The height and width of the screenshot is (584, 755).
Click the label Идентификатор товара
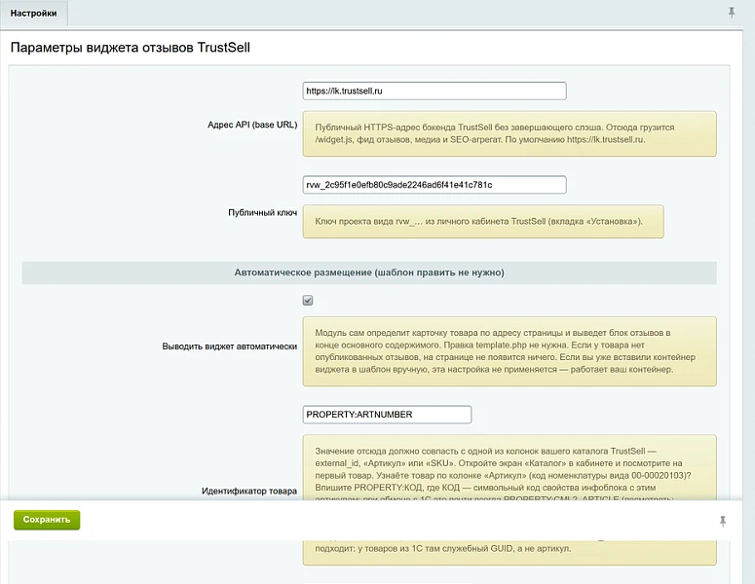[249, 491]
